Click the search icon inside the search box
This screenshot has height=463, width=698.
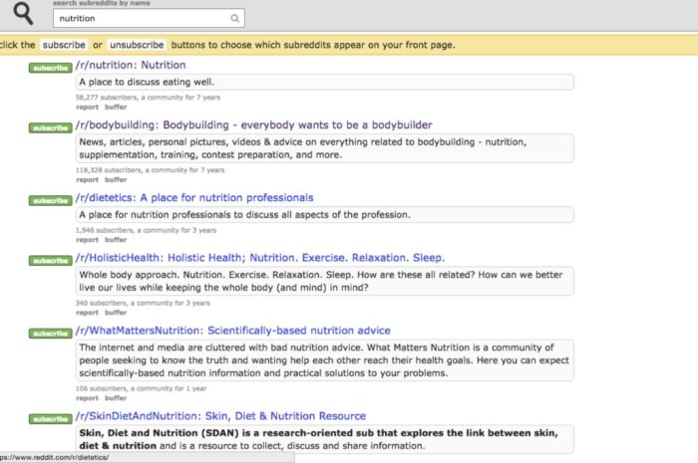tap(234, 18)
